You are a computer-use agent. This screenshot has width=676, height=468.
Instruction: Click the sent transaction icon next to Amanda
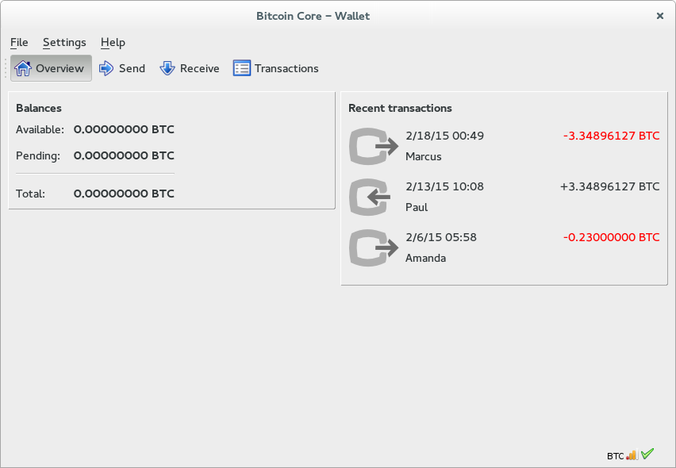tap(372, 247)
